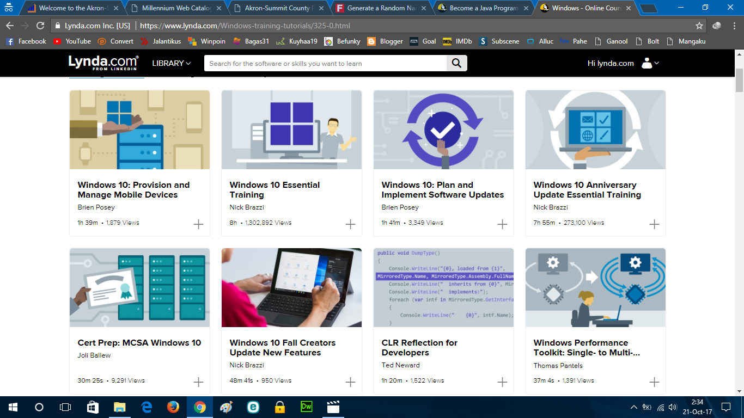Open Mangaku bookmark
Image resolution: width=744 pixels, height=418 pixels.
(x=686, y=41)
